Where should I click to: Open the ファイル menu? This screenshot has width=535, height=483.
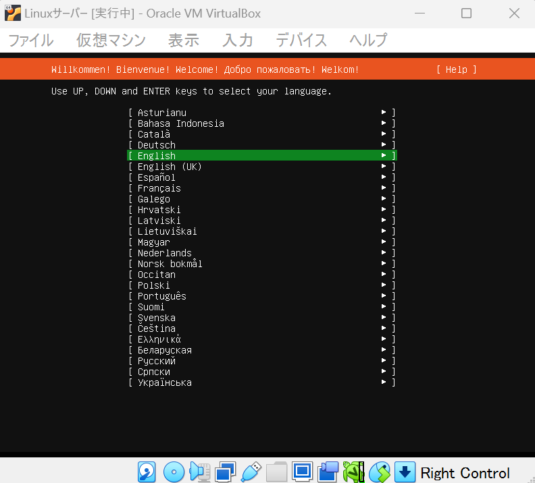30,40
